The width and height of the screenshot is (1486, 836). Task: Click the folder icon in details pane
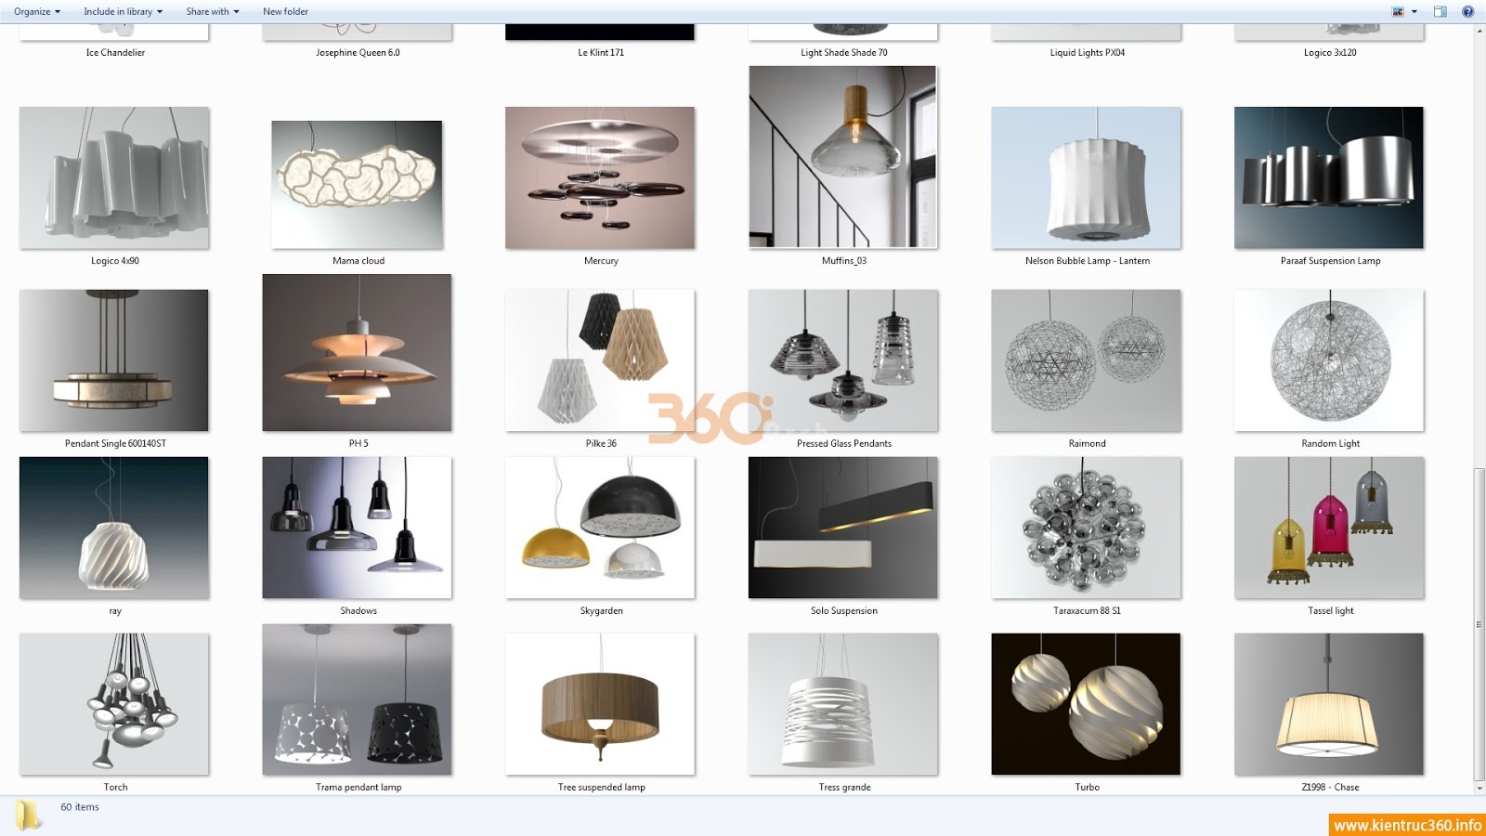(x=28, y=815)
